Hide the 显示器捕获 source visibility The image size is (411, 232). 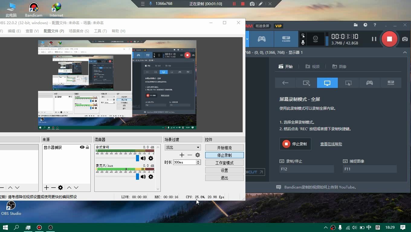(82, 147)
